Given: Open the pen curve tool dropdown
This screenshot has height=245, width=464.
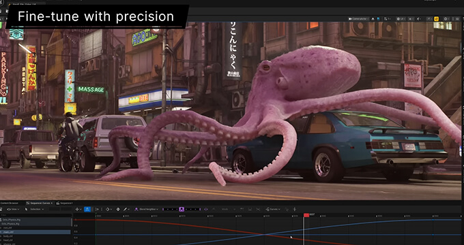Looking at the screenshot, I should [x=126, y=210].
